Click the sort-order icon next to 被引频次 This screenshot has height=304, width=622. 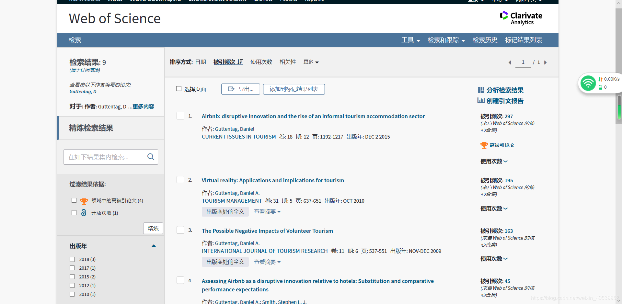pos(240,62)
